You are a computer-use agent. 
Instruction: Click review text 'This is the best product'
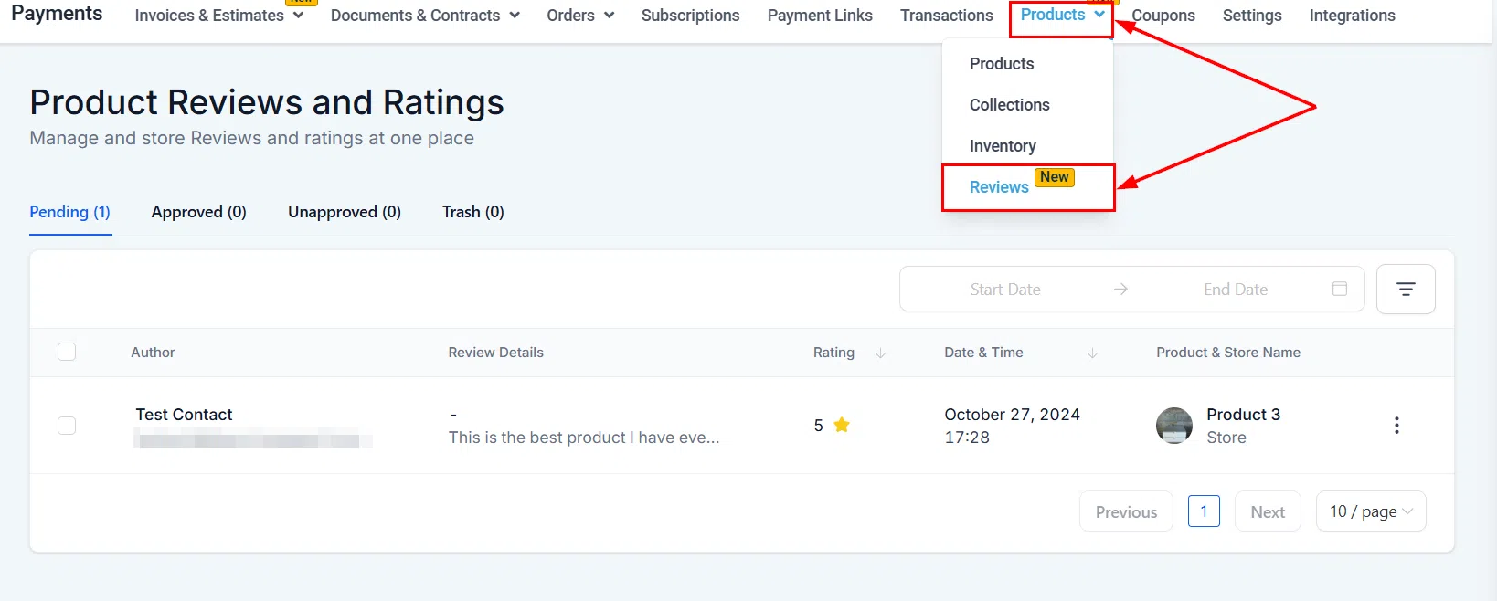pyautogui.click(x=583, y=438)
